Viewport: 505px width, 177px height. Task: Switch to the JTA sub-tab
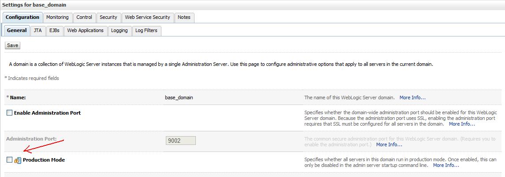[x=37, y=30]
